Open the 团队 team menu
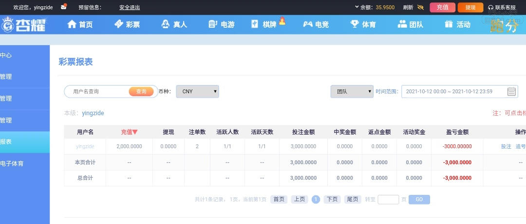 click(410, 24)
